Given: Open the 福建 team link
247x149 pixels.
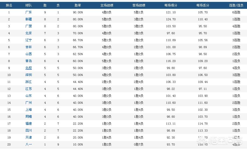Looking at the screenshot, I should coord(29,123).
